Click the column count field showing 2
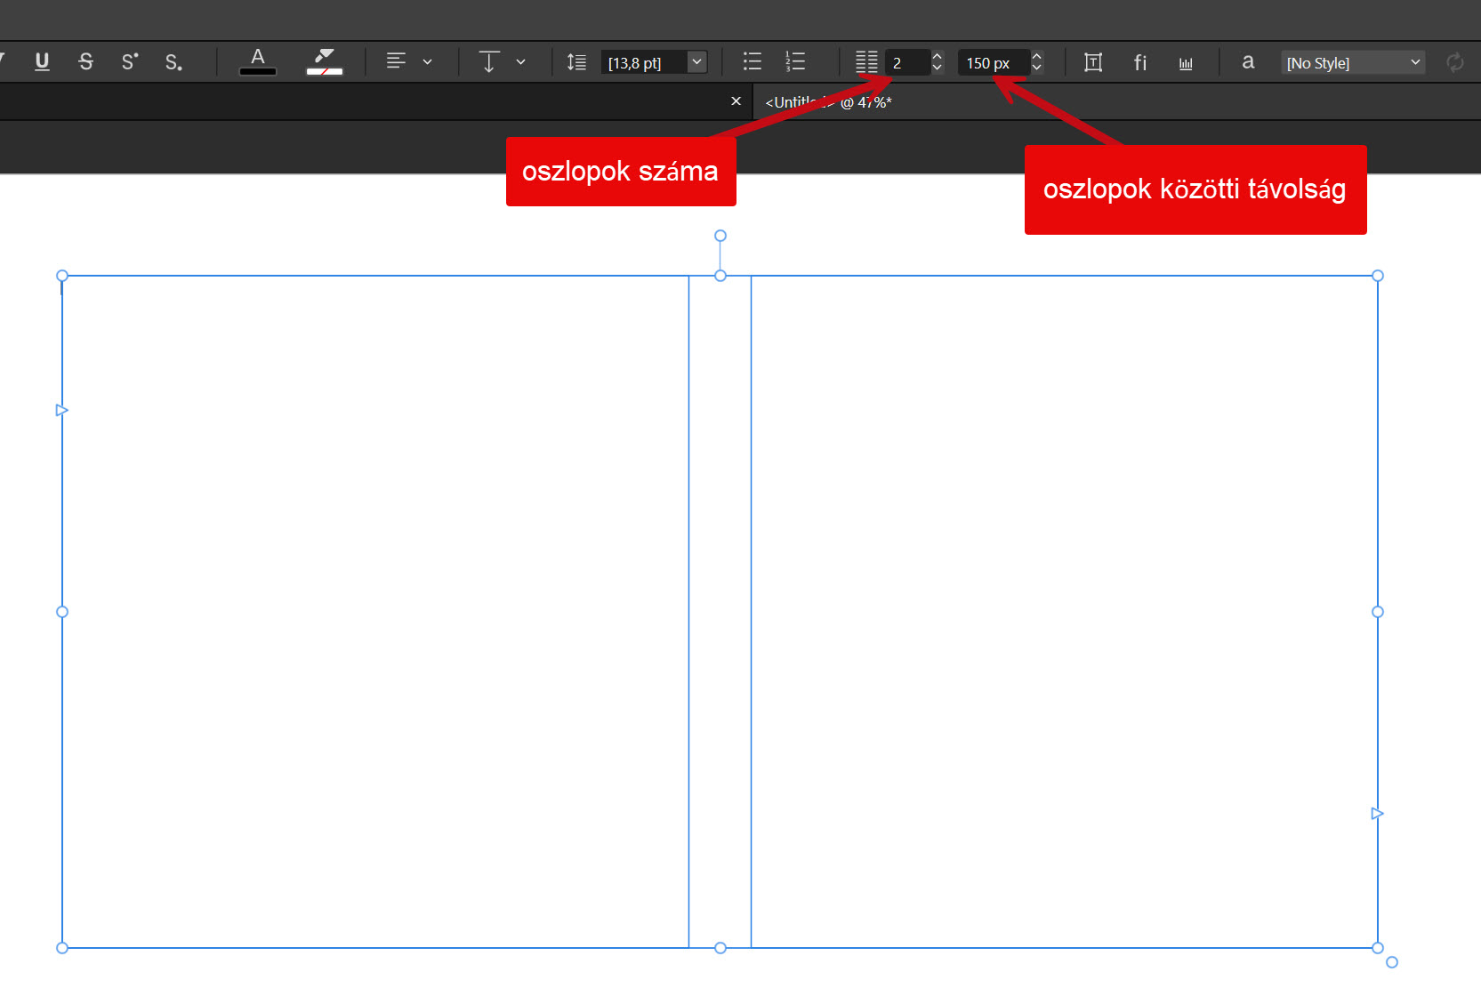The image size is (1481, 996). point(907,62)
